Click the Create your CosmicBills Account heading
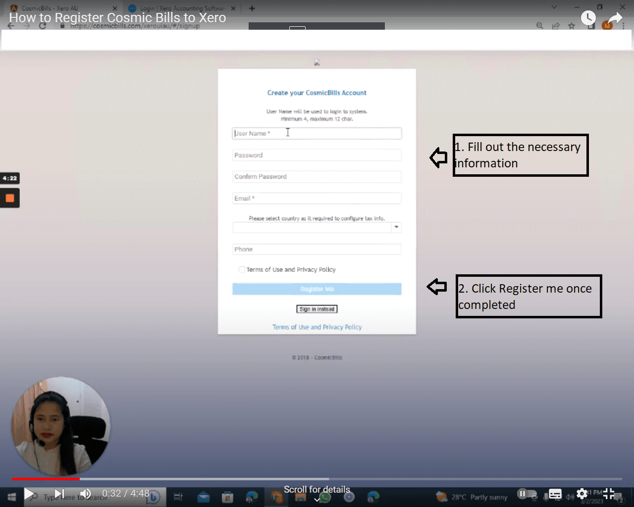This screenshot has width=634, height=507. [x=317, y=93]
